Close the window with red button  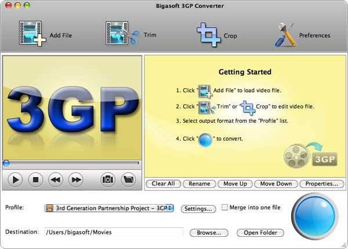pyautogui.click(x=9, y=5)
